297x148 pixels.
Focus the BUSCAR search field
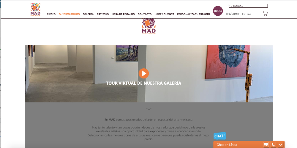[248, 6]
